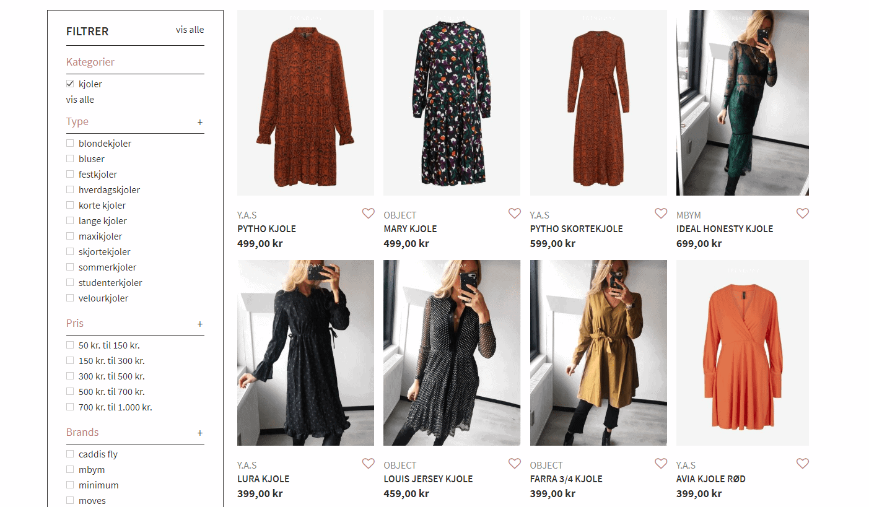Screen dimensions: 869x507
Task: Select the 300 kr. til 500 kr. price filter
Action: (69, 376)
